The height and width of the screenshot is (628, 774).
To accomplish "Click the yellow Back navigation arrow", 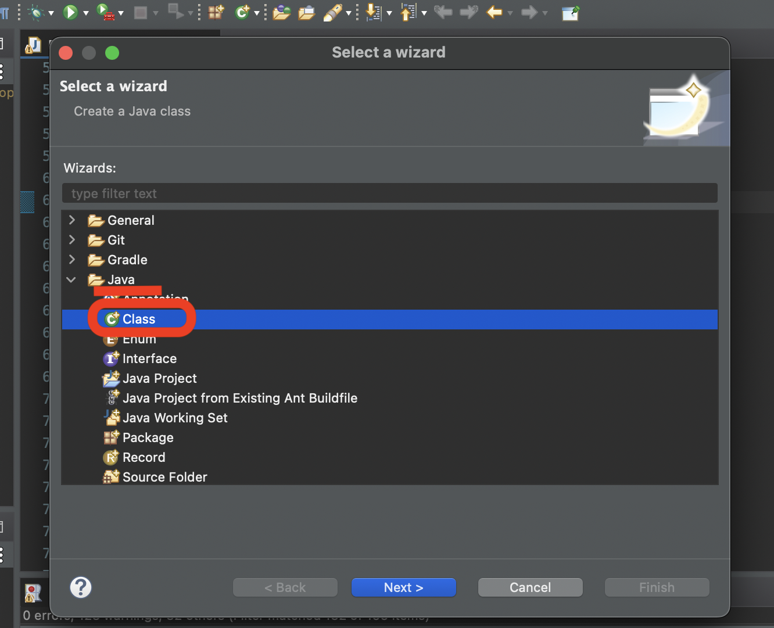I will (494, 12).
